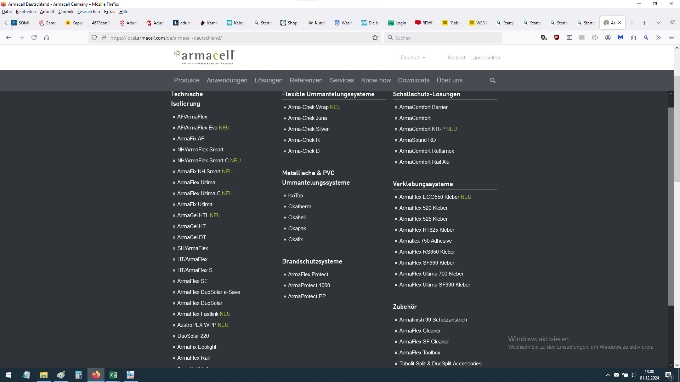Open Windows Start menu

coord(8,375)
